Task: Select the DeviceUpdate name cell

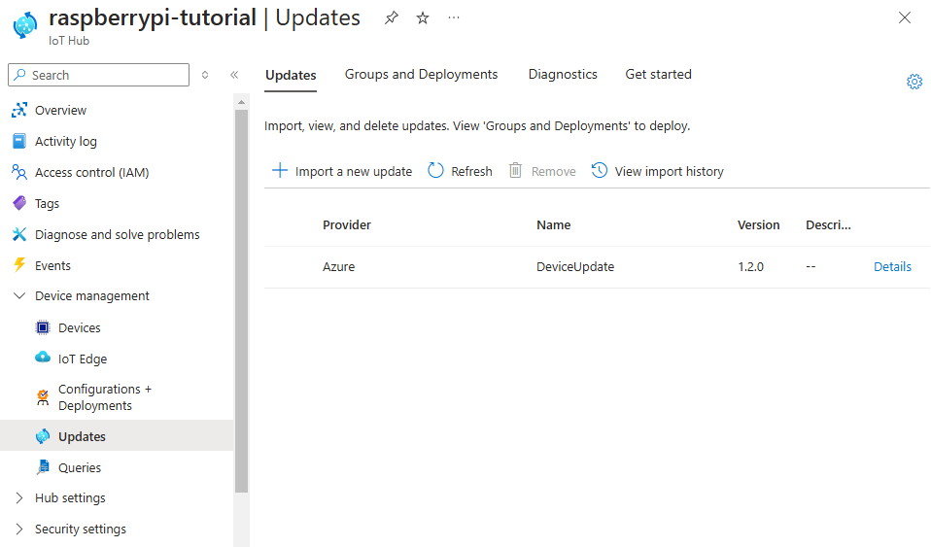Action: point(574,266)
